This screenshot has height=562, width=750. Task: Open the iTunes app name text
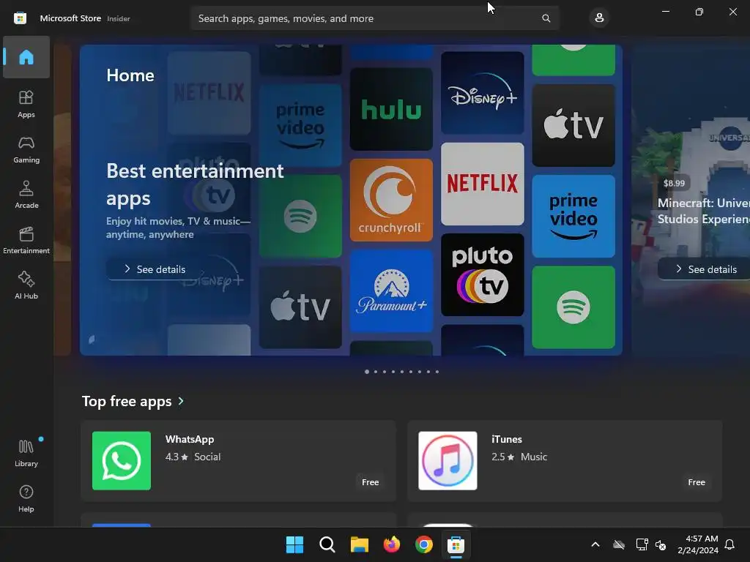(507, 439)
